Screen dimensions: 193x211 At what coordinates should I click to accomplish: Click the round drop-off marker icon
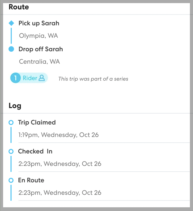(11, 49)
